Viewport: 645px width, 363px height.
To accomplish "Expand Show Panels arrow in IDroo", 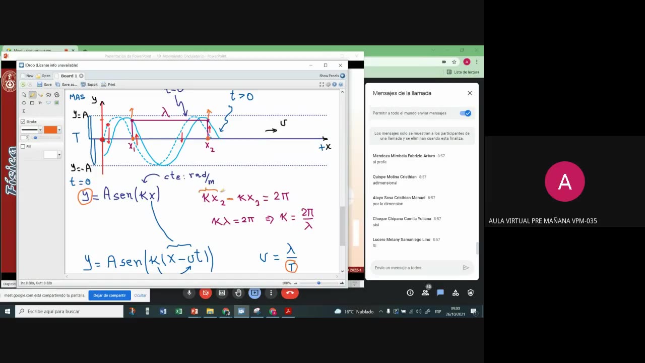I will [343, 76].
